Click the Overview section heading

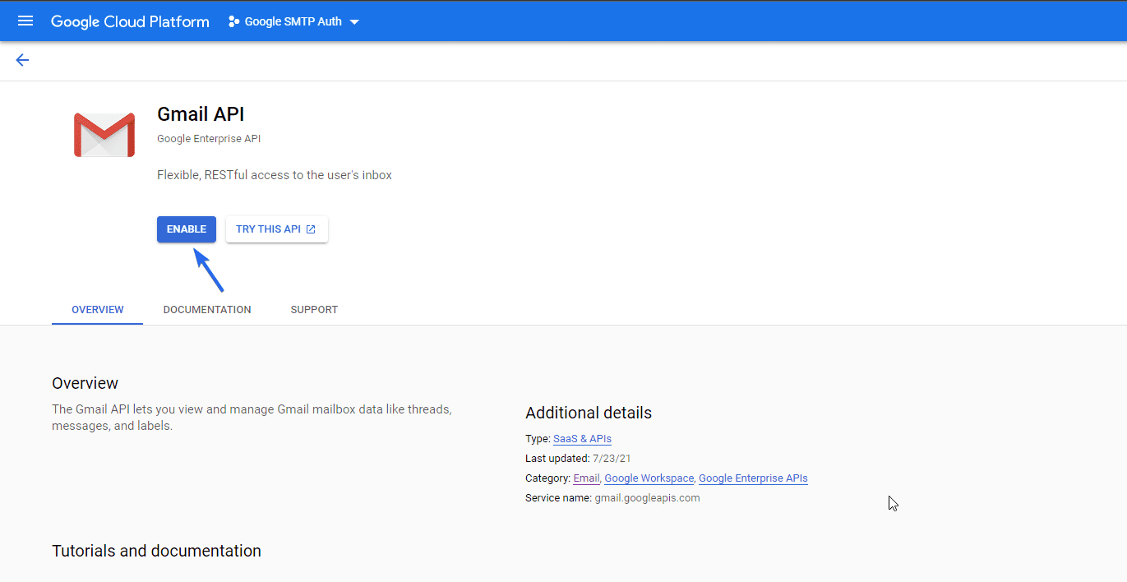[x=85, y=383]
